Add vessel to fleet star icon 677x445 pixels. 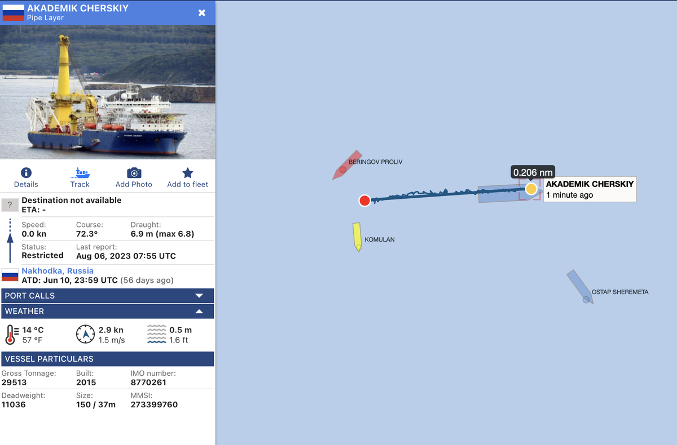coord(188,173)
